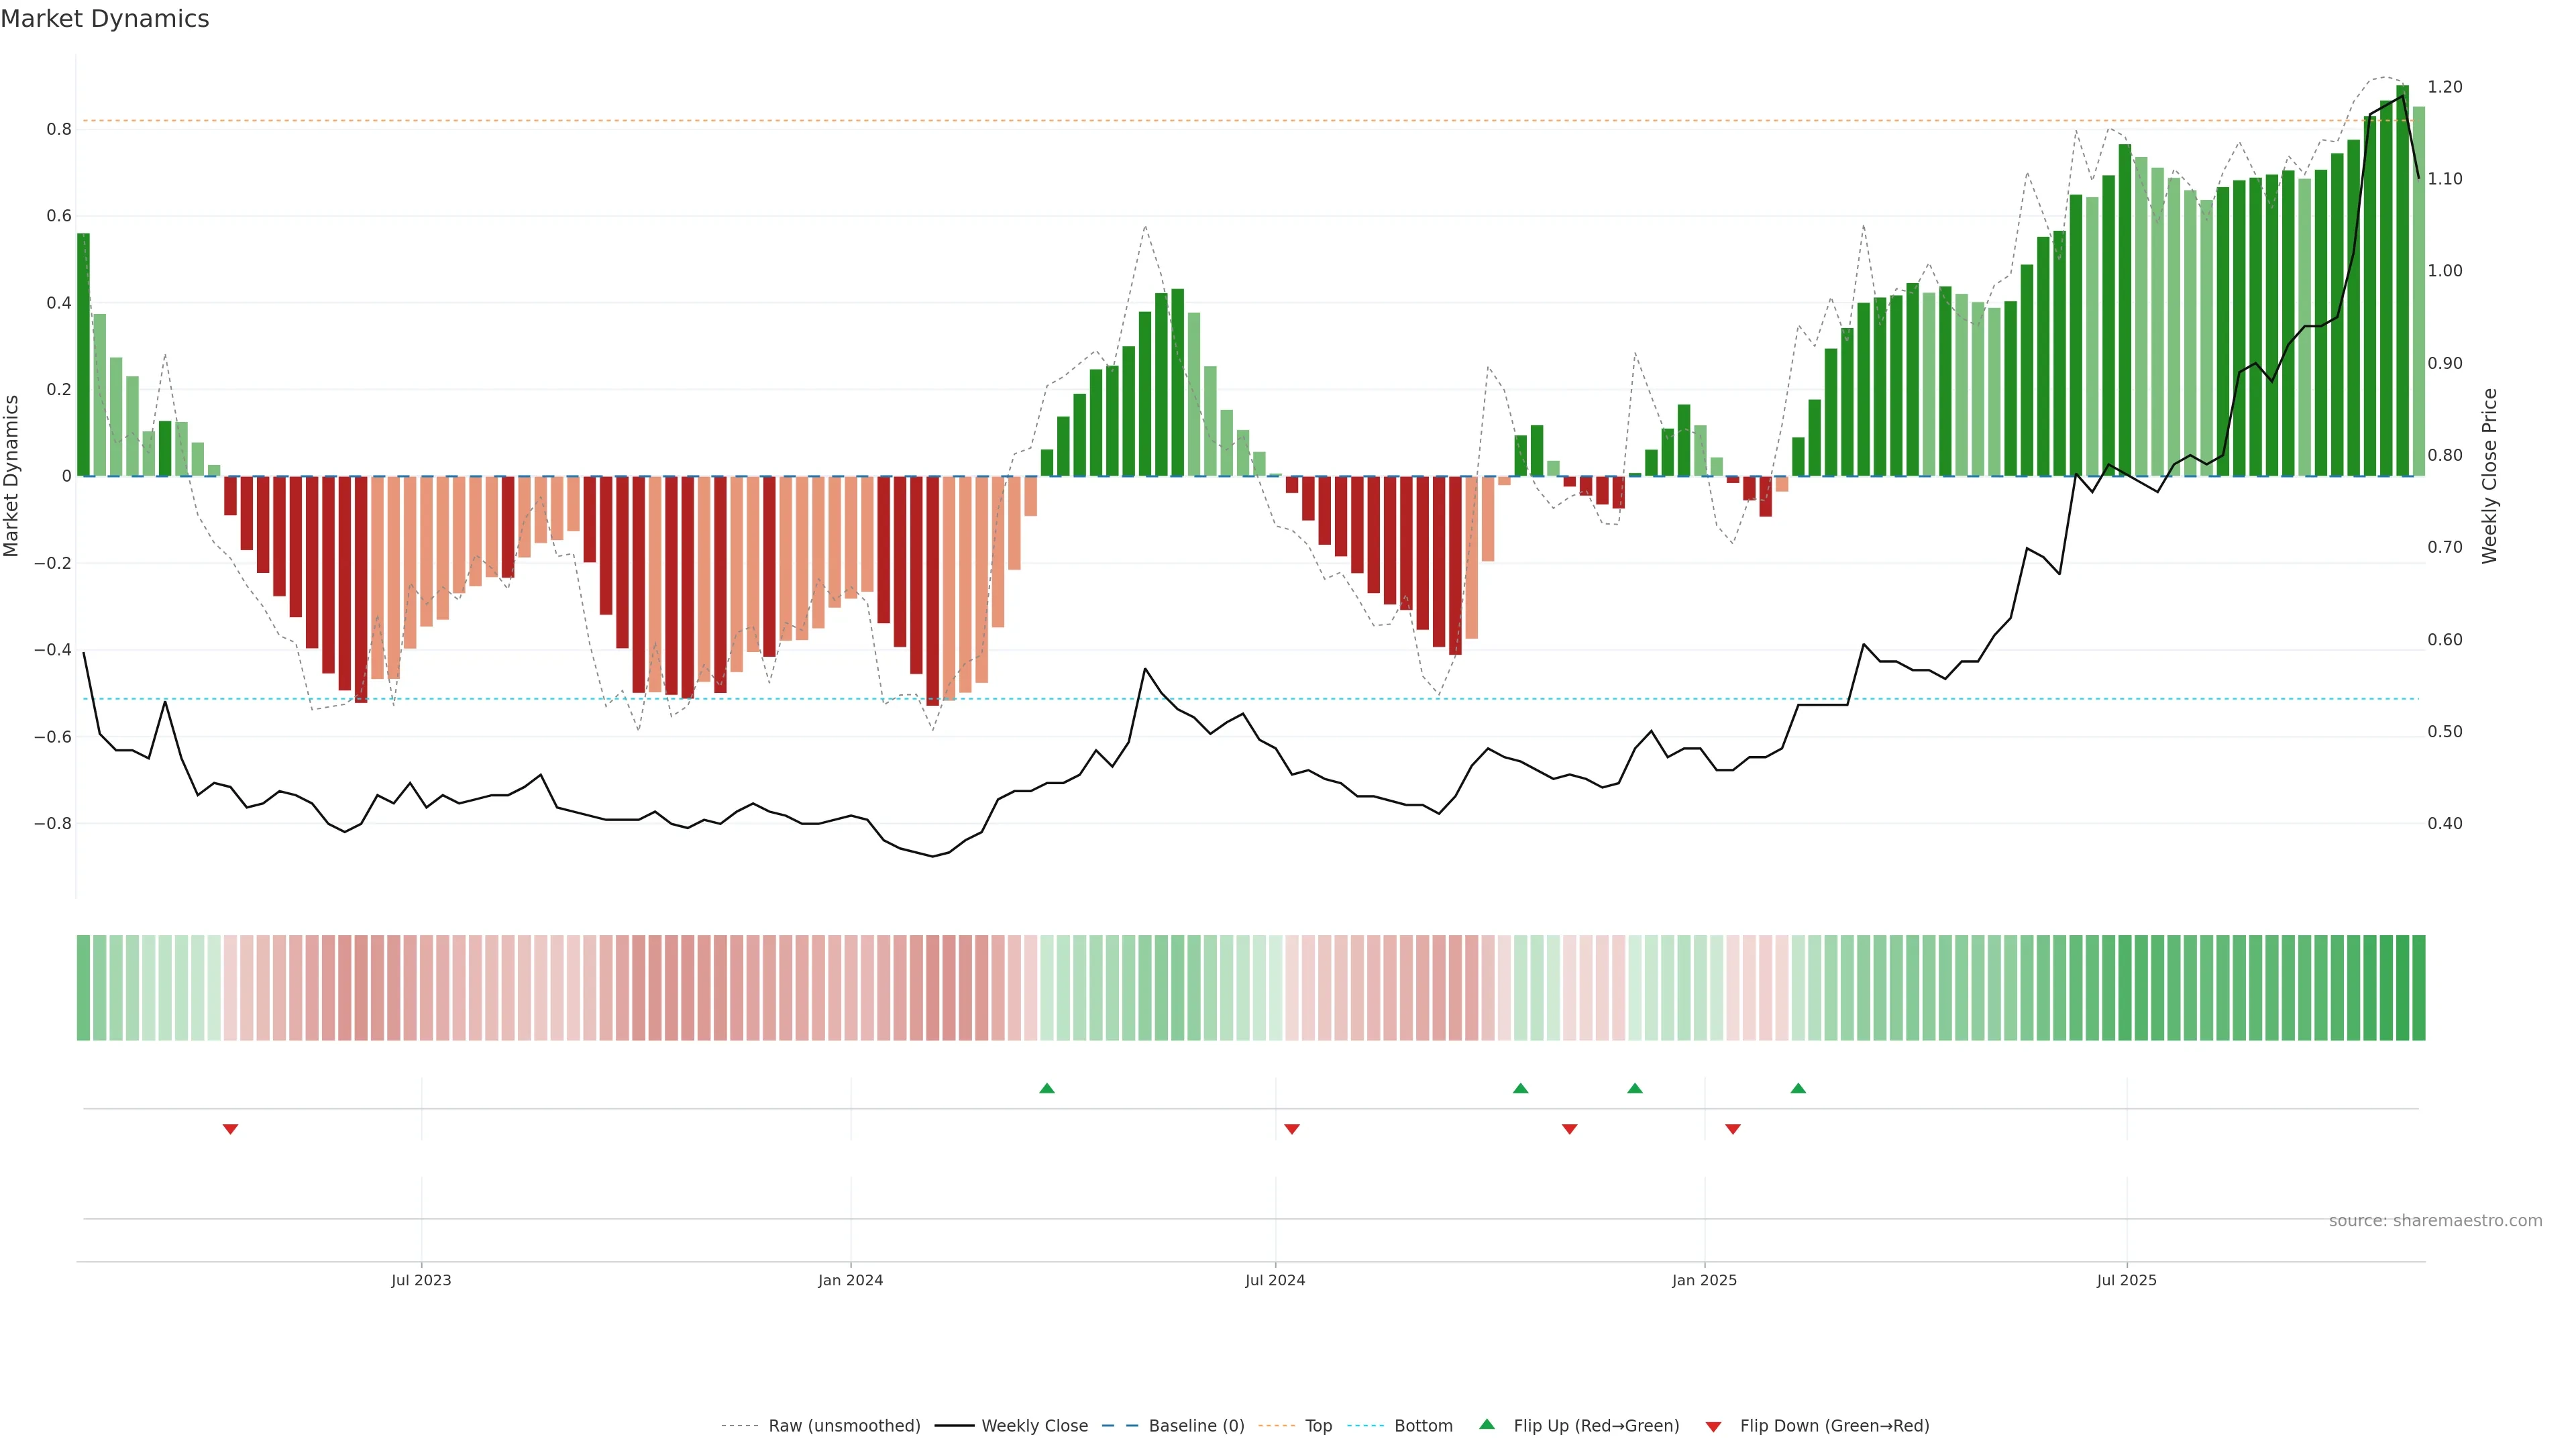This screenshot has width=2576, height=1449.
Task: Click the last green flip-up marker
Action: pos(1798,1088)
